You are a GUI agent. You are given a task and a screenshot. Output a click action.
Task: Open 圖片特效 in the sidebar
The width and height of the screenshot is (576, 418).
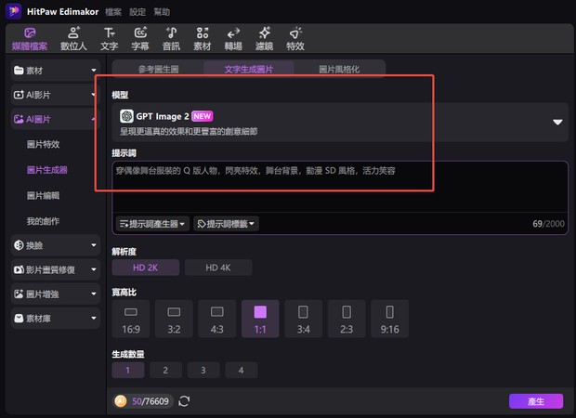(x=43, y=144)
